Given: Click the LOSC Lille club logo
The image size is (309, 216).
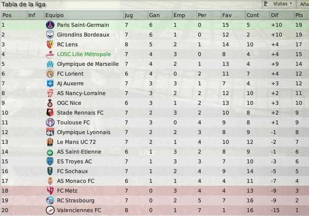Looking at the screenshot, I should (50, 54).
